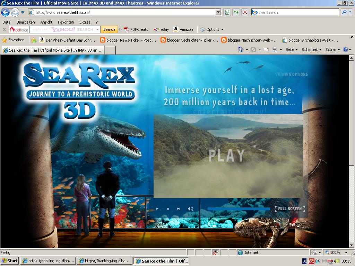Mute the trailer audio with the speaker icon

[190, 209]
